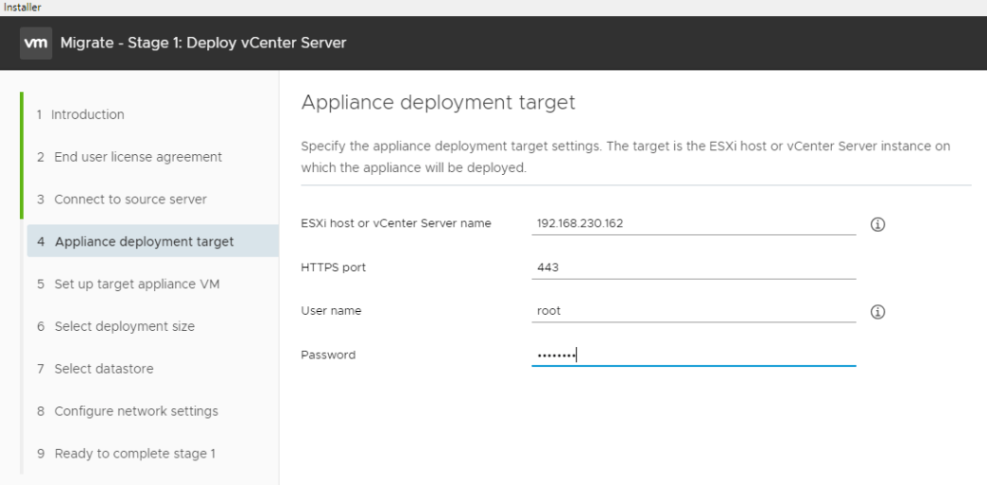Click the Appliance deployment target page heading
Screen dimensions: 987x485
pyautogui.click(x=437, y=104)
